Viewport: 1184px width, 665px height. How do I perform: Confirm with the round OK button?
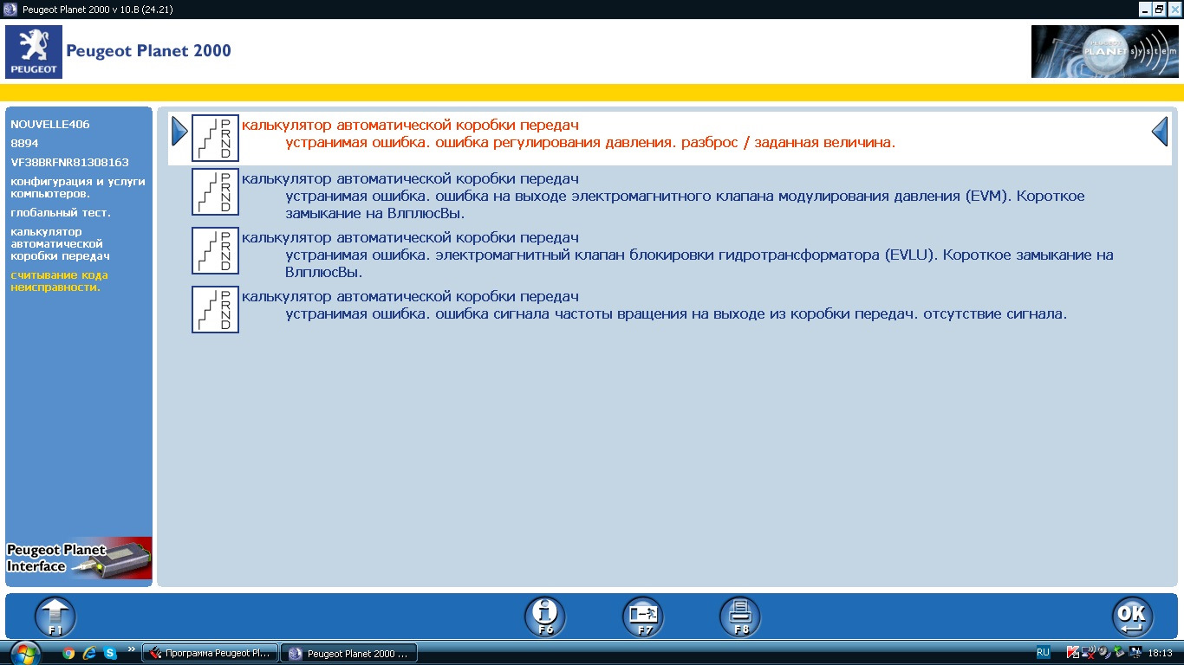(1133, 618)
